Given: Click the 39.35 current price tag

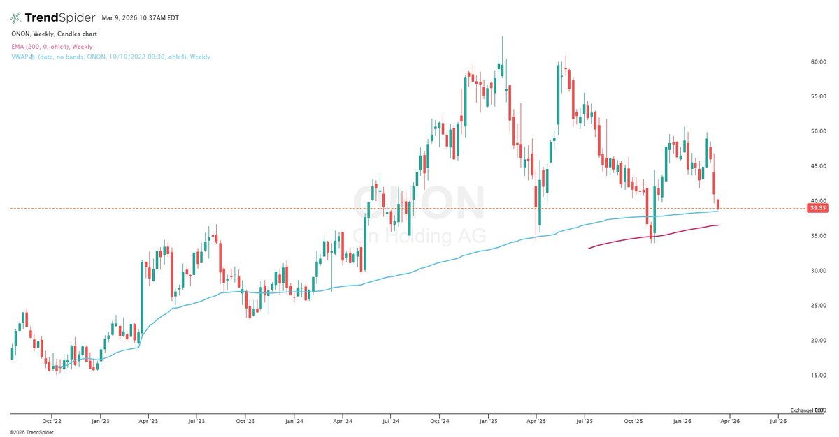Looking at the screenshot, I should [x=817, y=208].
